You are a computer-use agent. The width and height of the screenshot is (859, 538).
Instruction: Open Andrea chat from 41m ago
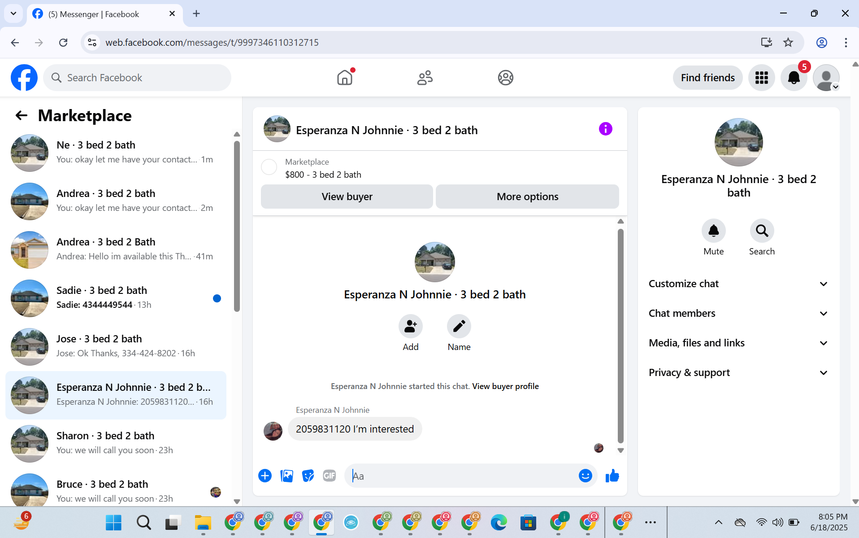click(x=116, y=249)
